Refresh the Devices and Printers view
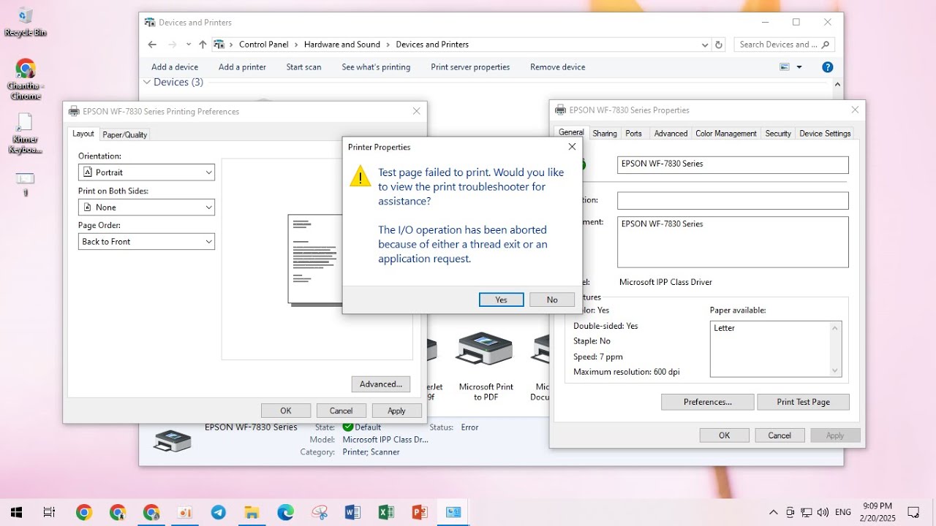The image size is (936, 526). pyautogui.click(x=719, y=45)
